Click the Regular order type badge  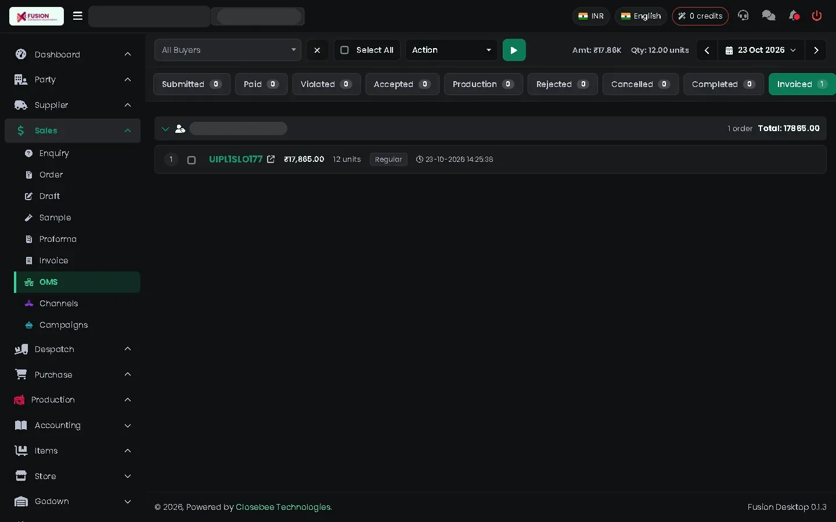[x=388, y=159]
